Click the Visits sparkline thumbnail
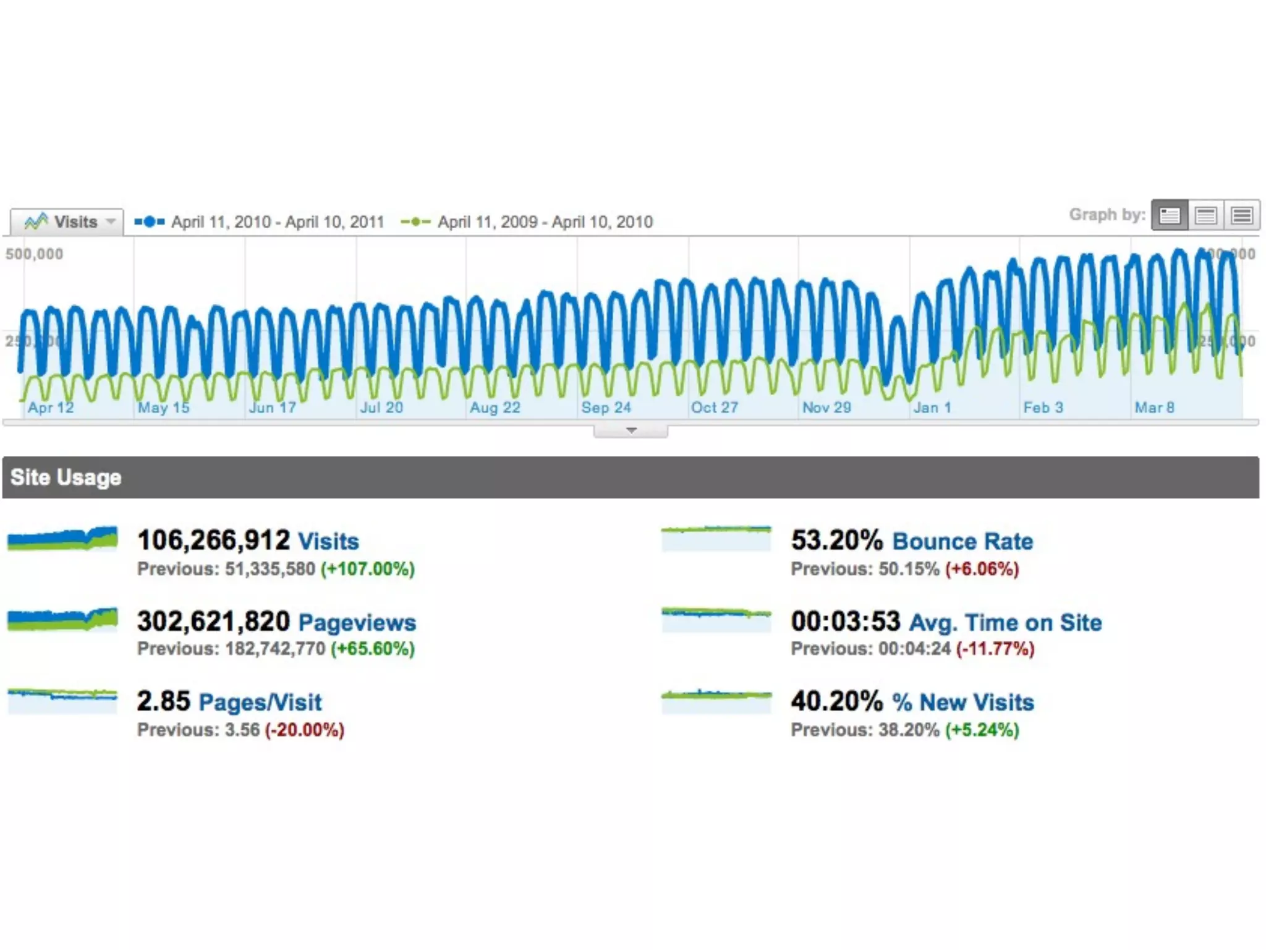This screenshot has height=950, width=1266. [x=62, y=538]
